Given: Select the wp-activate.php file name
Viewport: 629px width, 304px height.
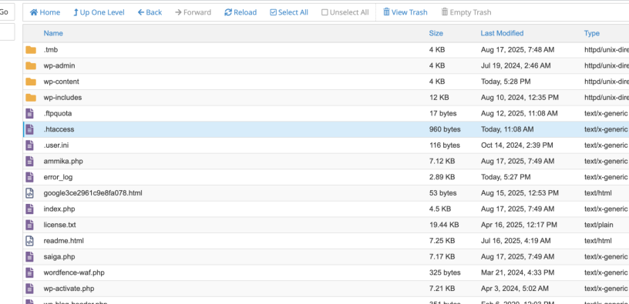Looking at the screenshot, I should [x=69, y=289].
